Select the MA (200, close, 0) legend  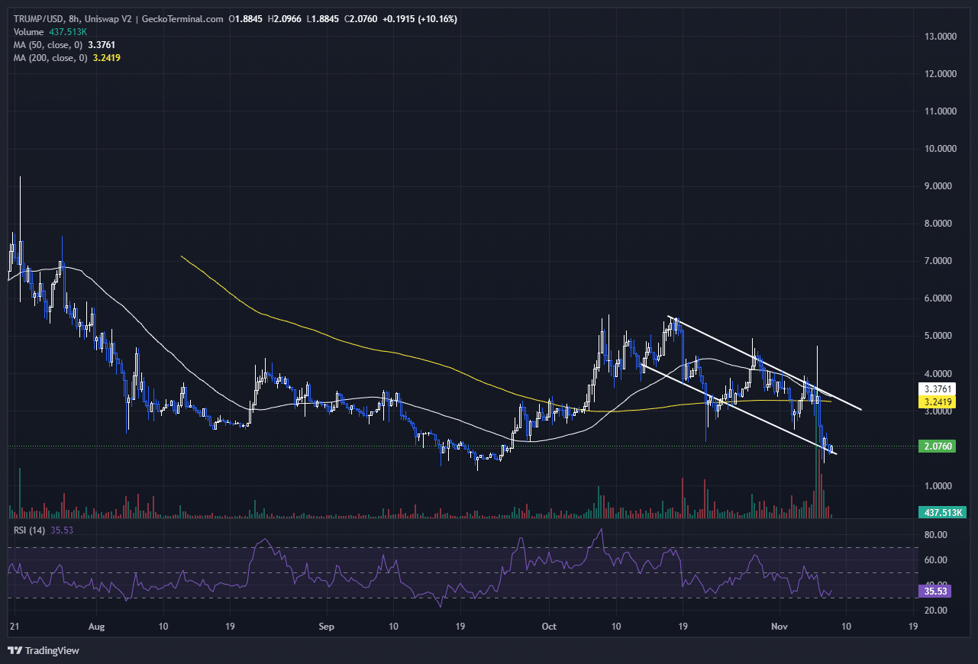click(x=50, y=57)
